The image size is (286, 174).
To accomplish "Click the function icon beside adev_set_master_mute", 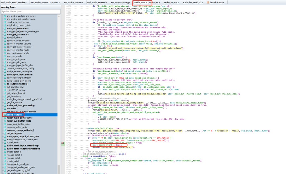I will coord(5,50).
